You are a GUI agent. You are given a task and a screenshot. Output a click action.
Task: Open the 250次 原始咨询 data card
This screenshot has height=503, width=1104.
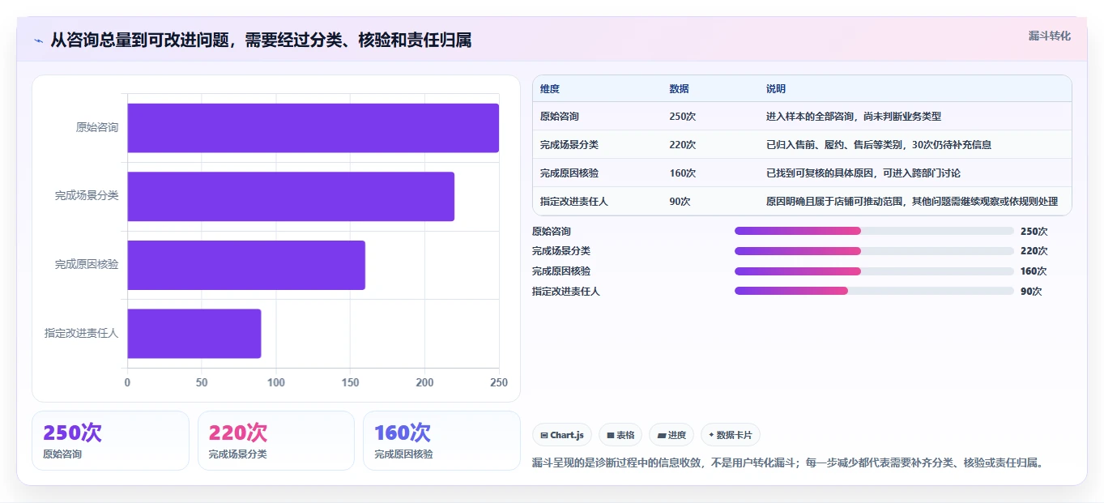110,441
